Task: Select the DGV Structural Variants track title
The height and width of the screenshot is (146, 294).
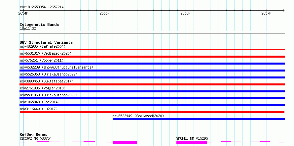Action: [46, 42]
